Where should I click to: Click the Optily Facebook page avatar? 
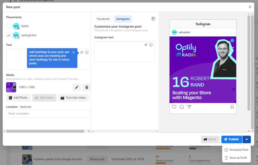[x=16, y=26]
